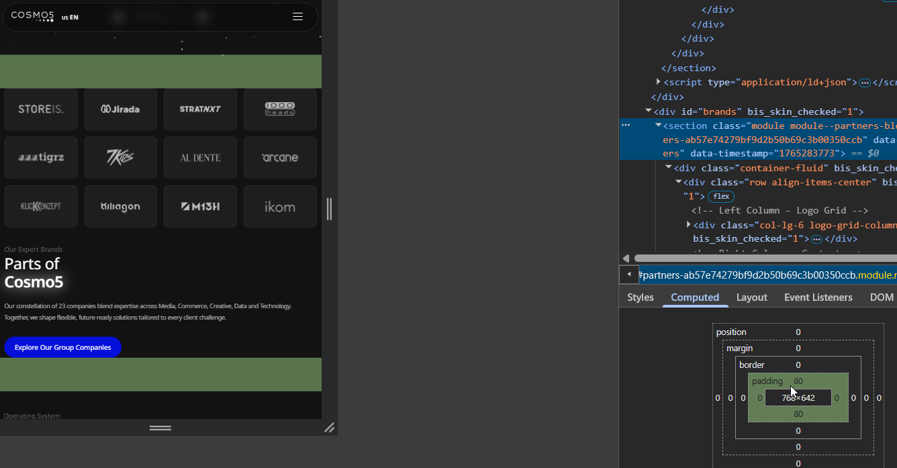897x468 pixels.
Task: Click horizontal scrollbar left arrow in Elements
Action: tap(626, 258)
